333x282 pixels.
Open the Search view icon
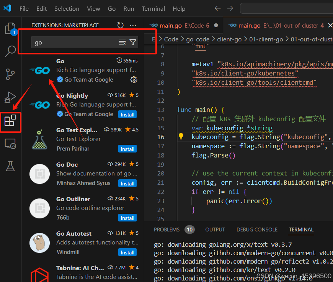pos(10,51)
